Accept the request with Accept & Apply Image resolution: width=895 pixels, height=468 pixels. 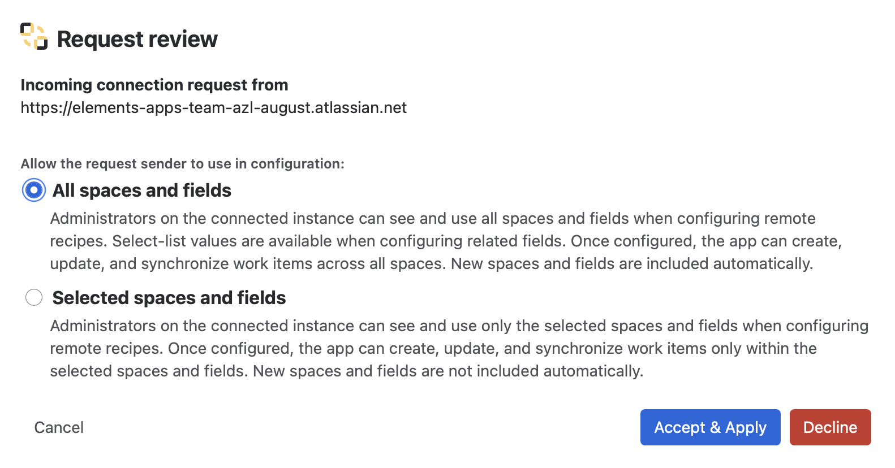[x=711, y=427]
